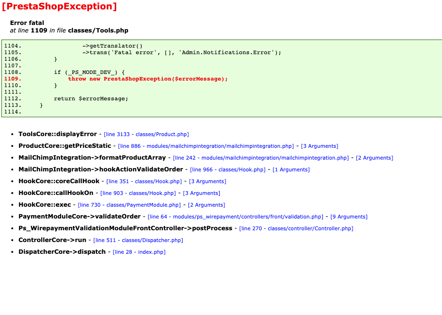Screen dimensions: 442x315
Task: Expand 2 Arguments for formatProductArray
Action: pos(375,158)
